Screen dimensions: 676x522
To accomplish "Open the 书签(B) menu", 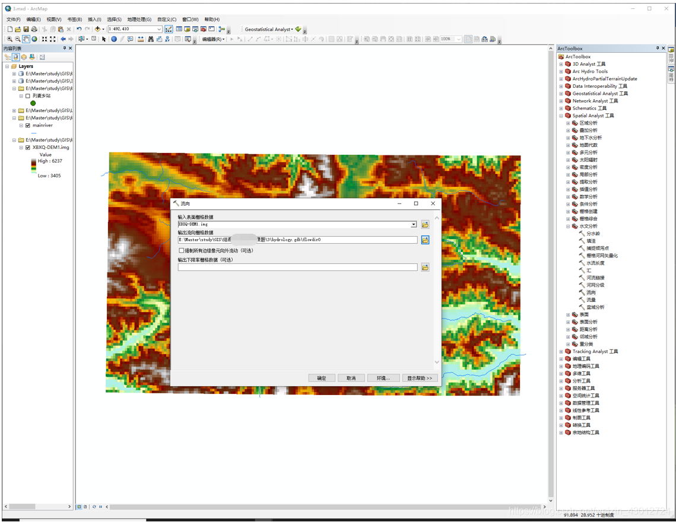I will pos(75,20).
